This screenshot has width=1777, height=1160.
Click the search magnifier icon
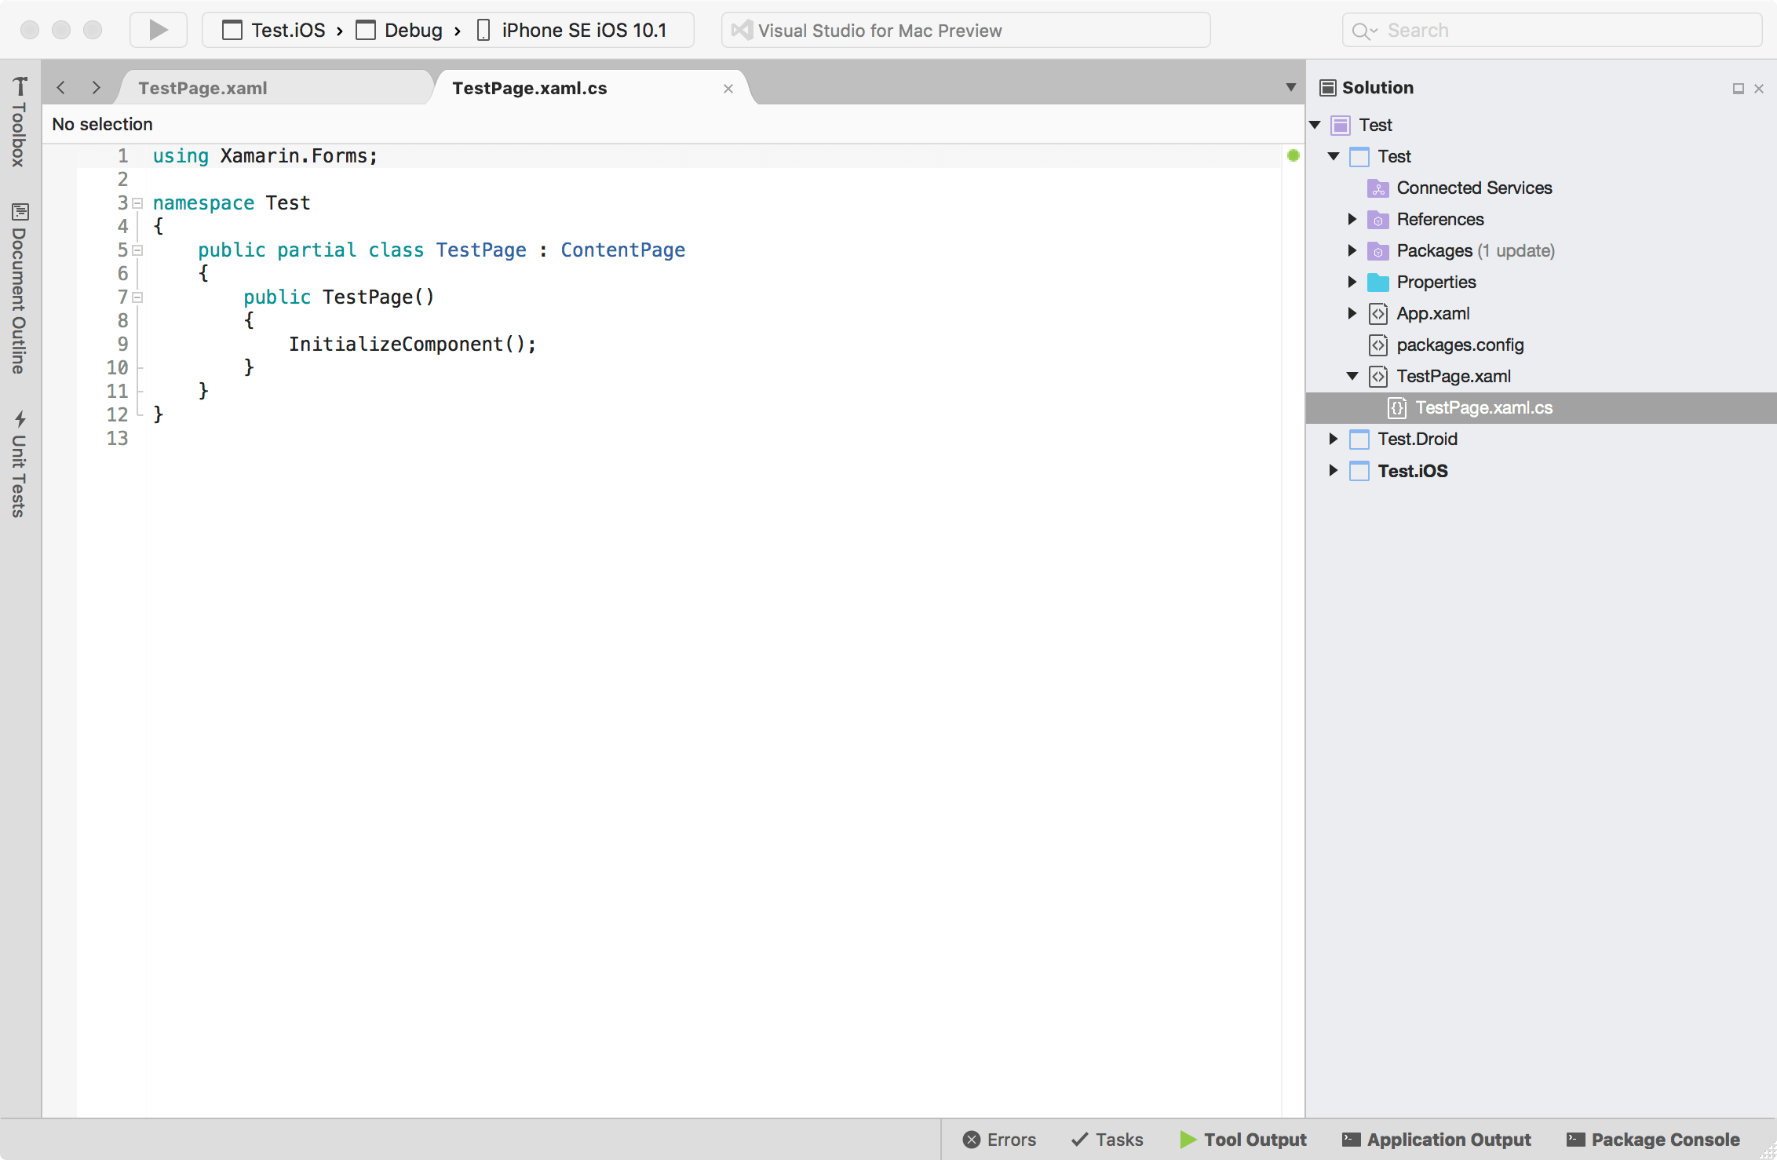[x=1362, y=31]
